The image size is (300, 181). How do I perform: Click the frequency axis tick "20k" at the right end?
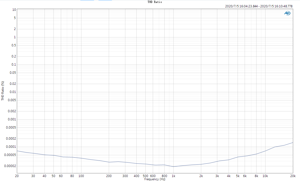[293, 176]
